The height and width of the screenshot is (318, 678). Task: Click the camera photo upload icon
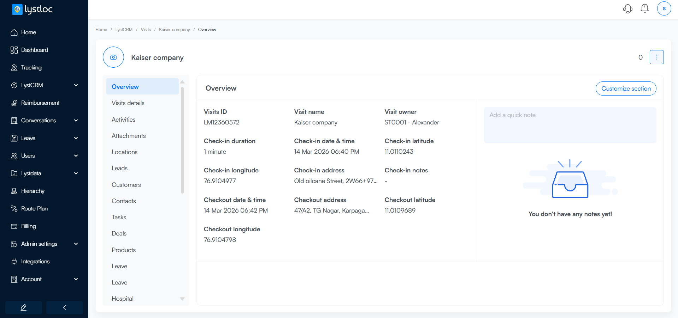pos(113,57)
